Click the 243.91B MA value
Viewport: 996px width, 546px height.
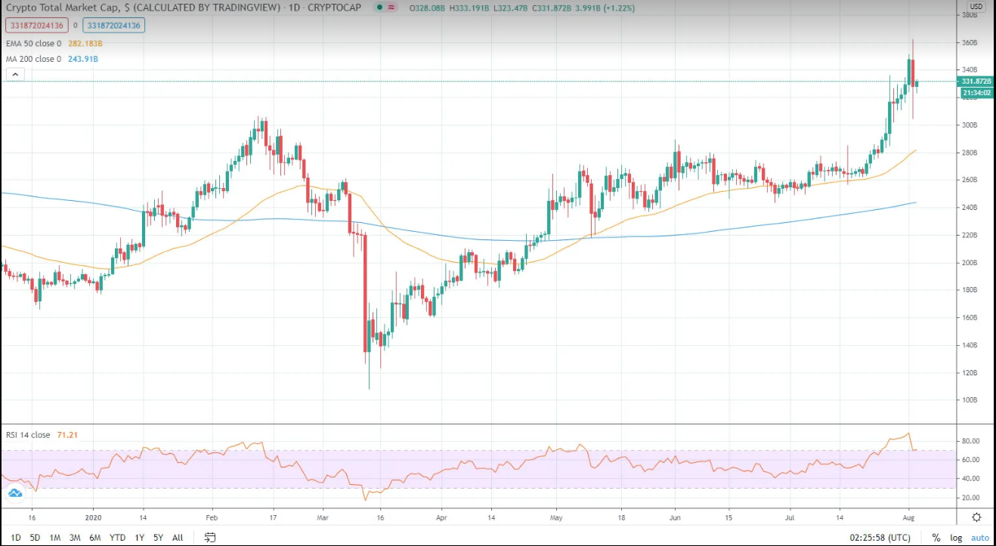83,59
